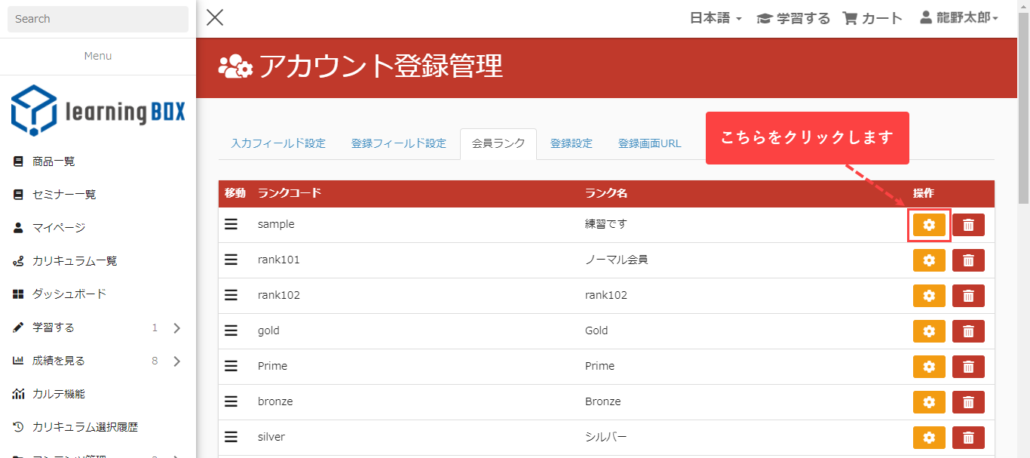The height and width of the screenshot is (458, 1030).
Task: Click 学習する link in the top bar
Action: coord(793,18)
